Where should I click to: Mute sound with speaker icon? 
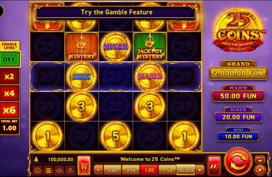(59, 171)
